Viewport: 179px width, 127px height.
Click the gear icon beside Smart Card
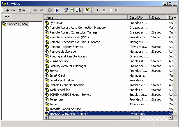click(47, 75)
